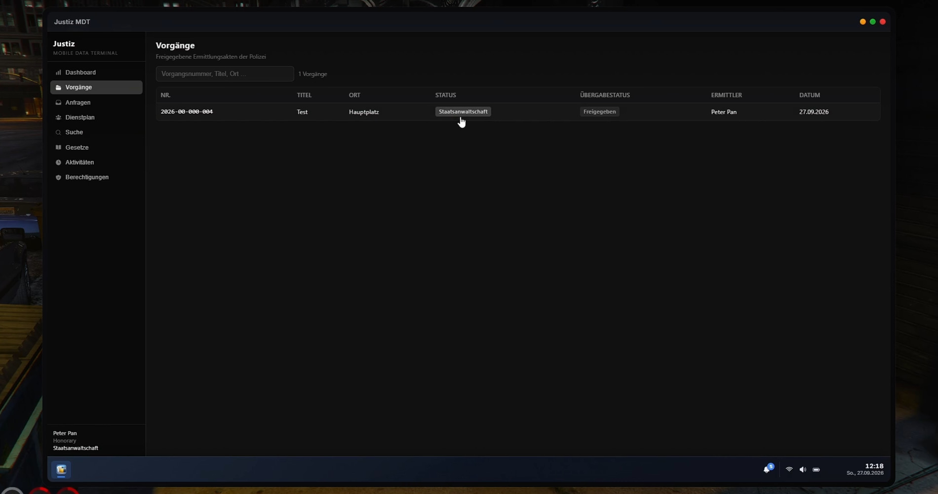Click the Aktivitäten clock icon
The height and width of the screenshot is (494, 938).
tap(58, 163)
